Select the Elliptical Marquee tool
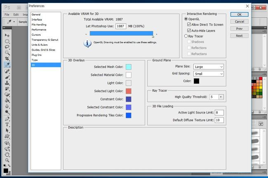268x178 pixels. pyautogui.click(x=7, y=41)
